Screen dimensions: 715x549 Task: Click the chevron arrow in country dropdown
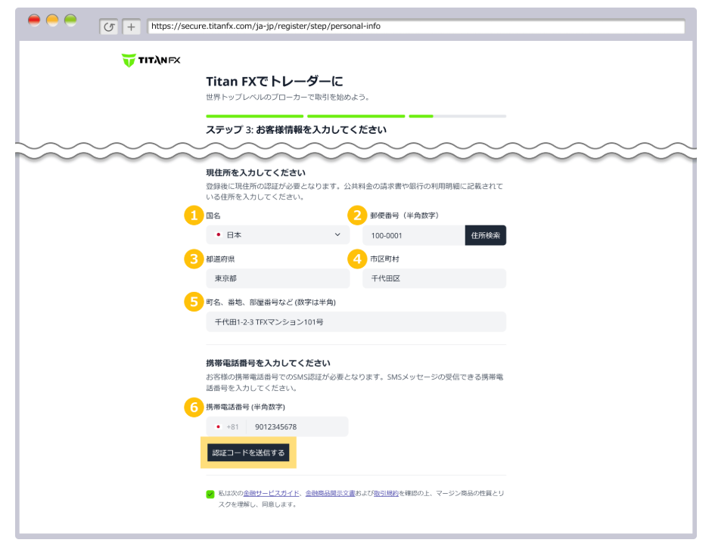[x=337, y=234]
